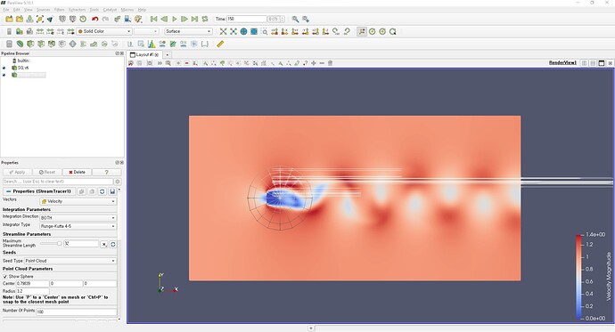This screenshot has width=615, height=332.
Task: Click the Find Data magnifier icon
Action: point(295,19)
